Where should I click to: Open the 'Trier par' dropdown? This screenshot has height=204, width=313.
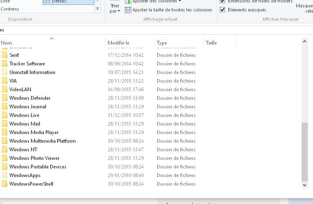click(115, 9)
